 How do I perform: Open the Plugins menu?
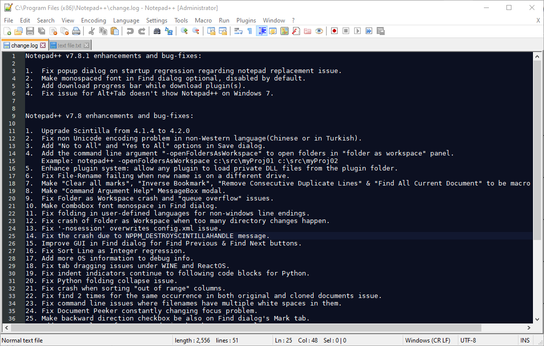pyautogui.click(x=246, y=20)
